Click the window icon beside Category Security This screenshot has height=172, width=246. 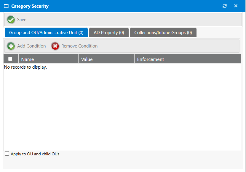[x=6, y=6]
